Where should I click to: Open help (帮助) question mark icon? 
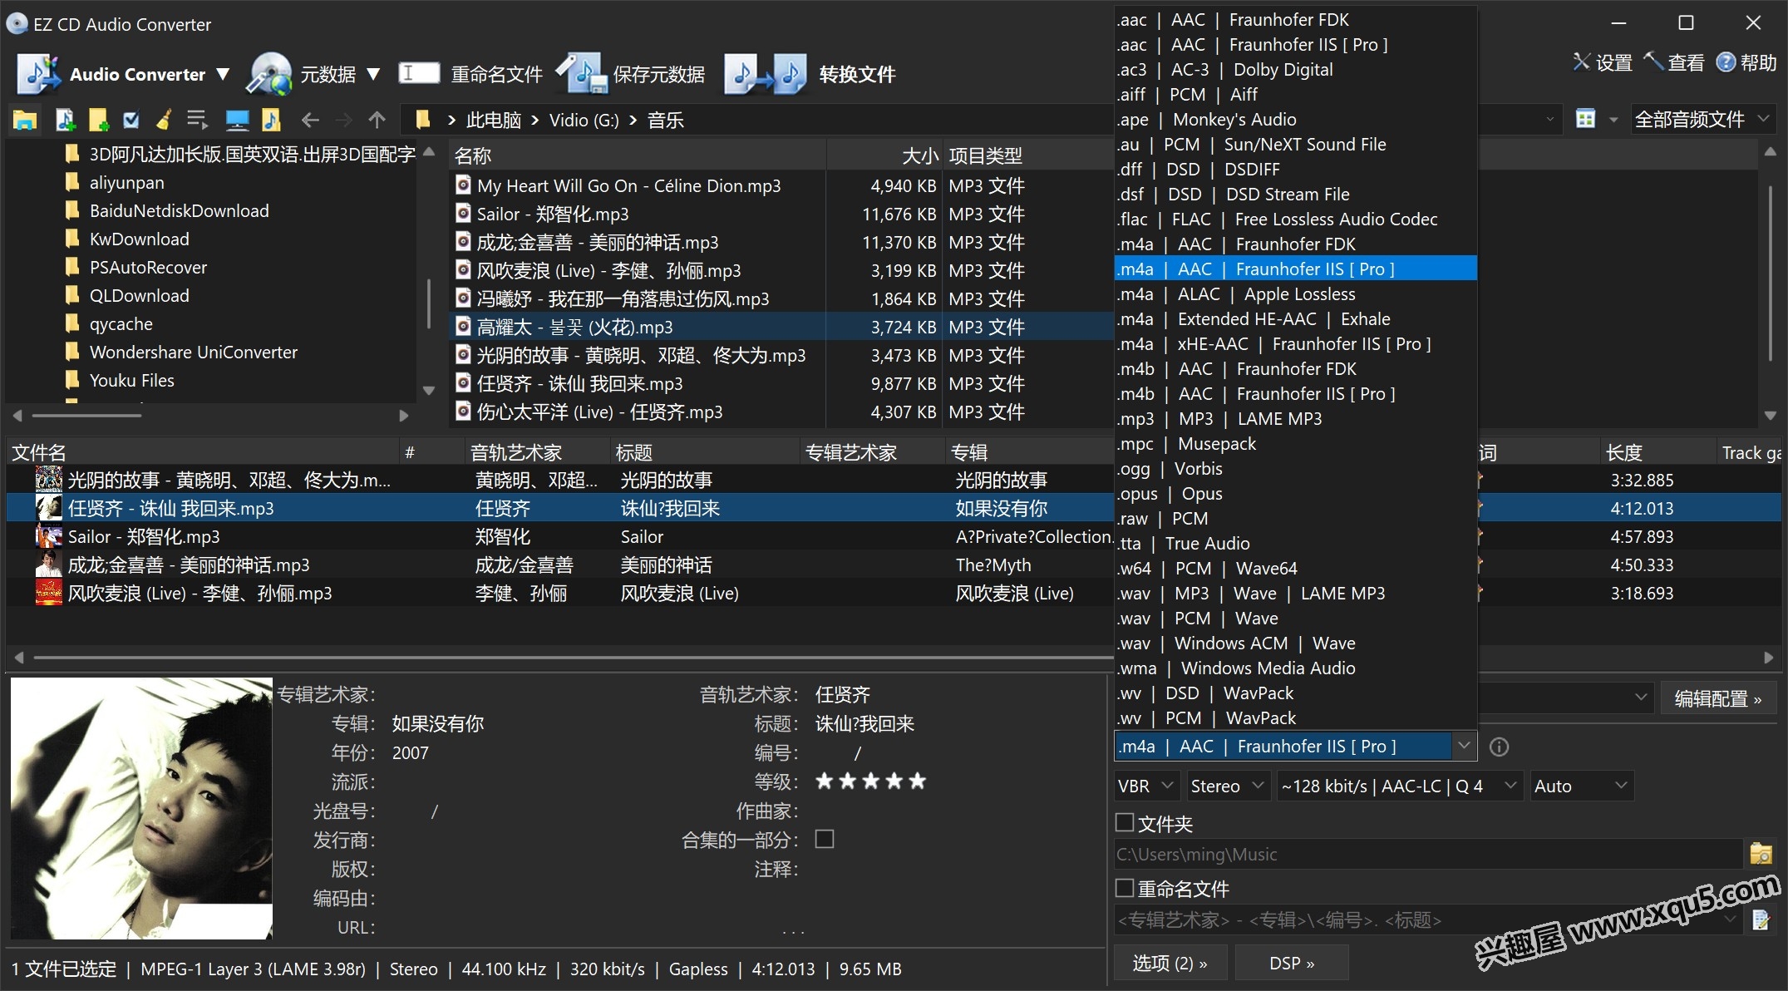click(1726, 62)
